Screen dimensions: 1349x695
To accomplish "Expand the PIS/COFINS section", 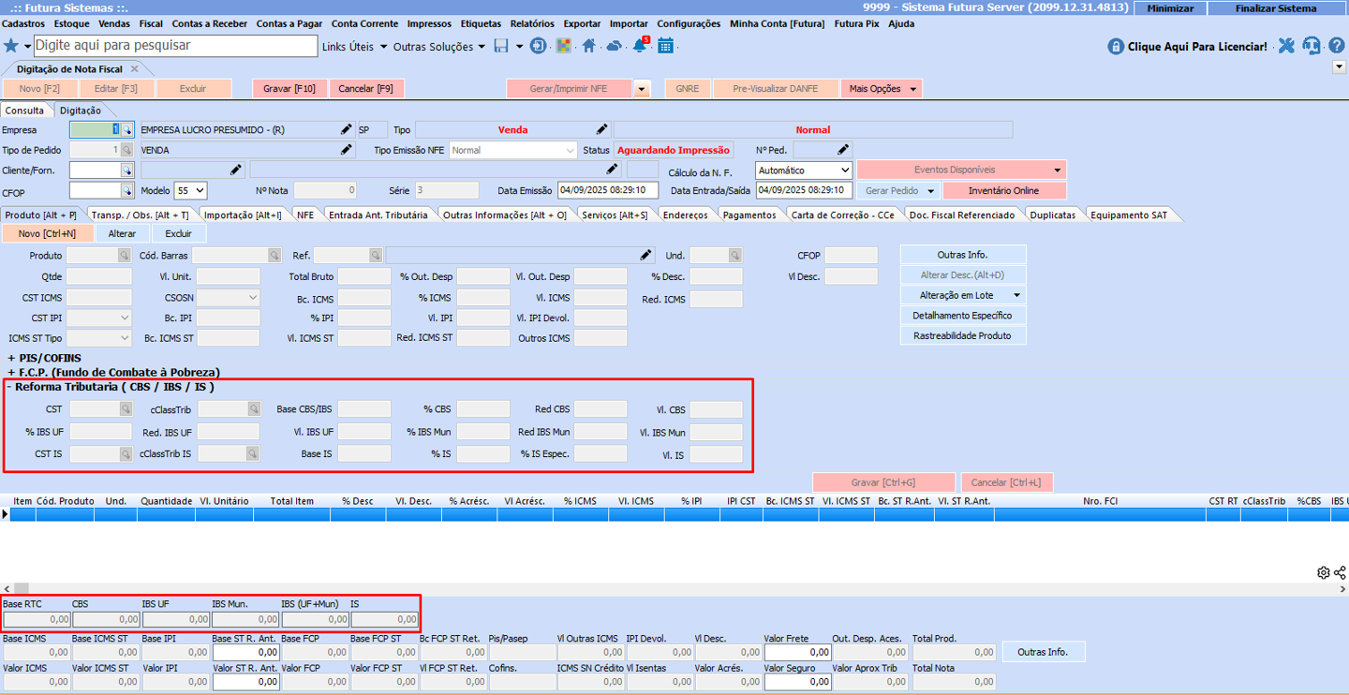I will pyautogui.click(x=11, y=358).
